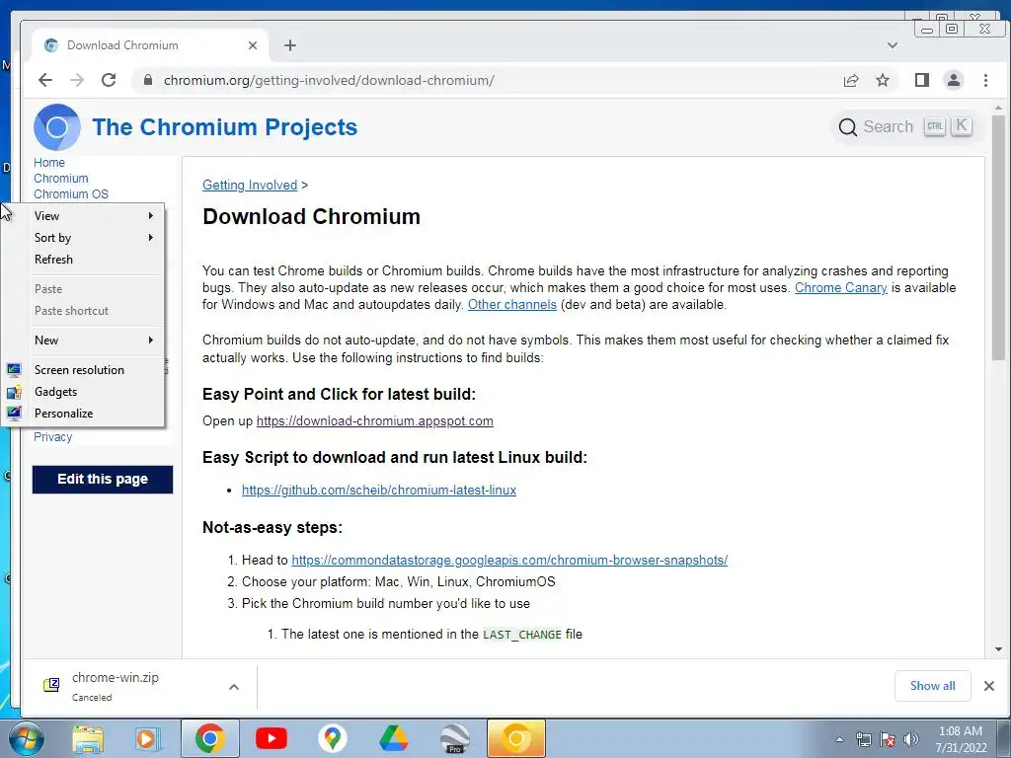
Task: Click the Google Chrome taskbar icon
Action: pos(209,738)
